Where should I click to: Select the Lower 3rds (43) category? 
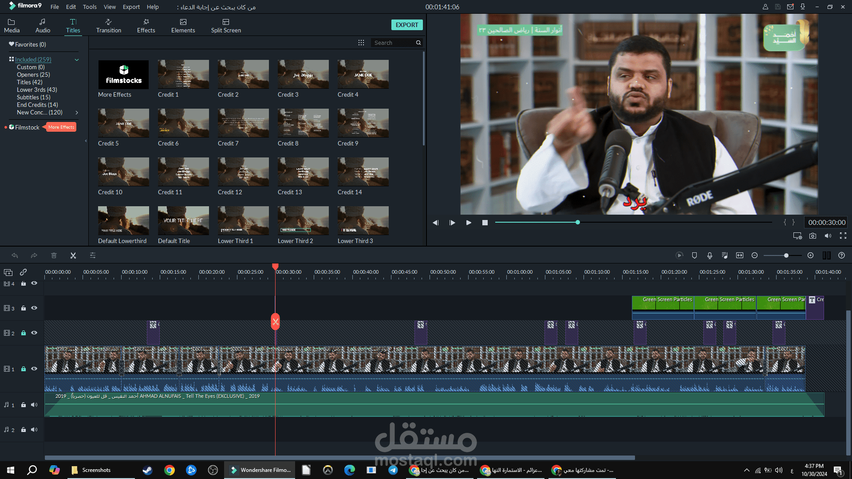(37, 90)
